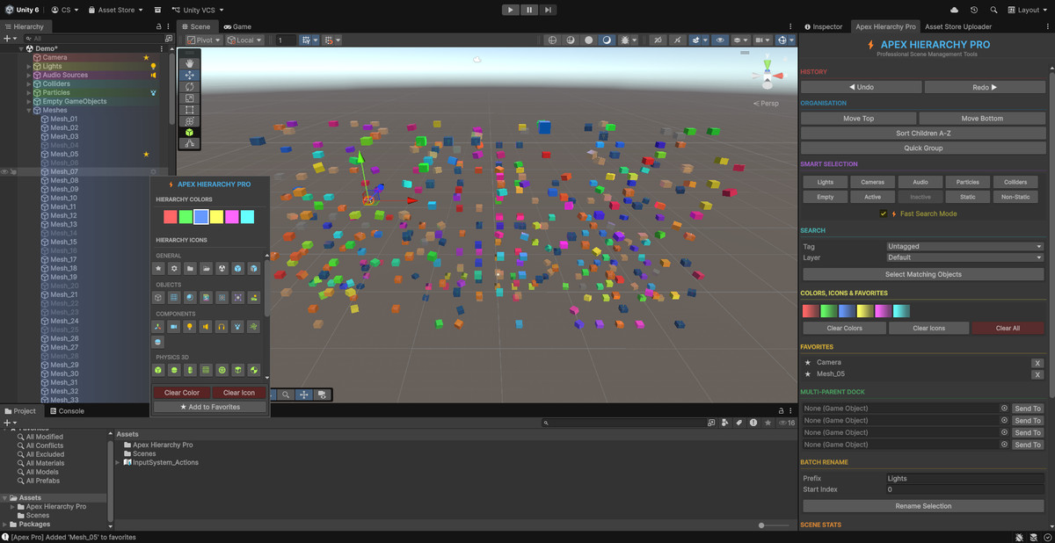The image size is (1055, 543).
Task: Pick the yellow hierarchy color swatch
Action: [216, 217]
